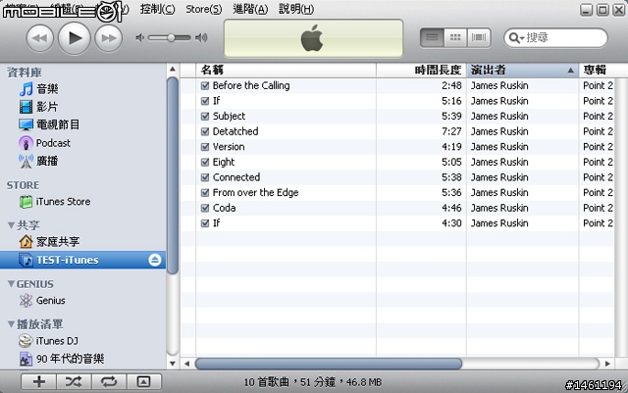Select the Coda track name
Image resolution: width=628 pixels, height=393 pixels.
[225, 208]
